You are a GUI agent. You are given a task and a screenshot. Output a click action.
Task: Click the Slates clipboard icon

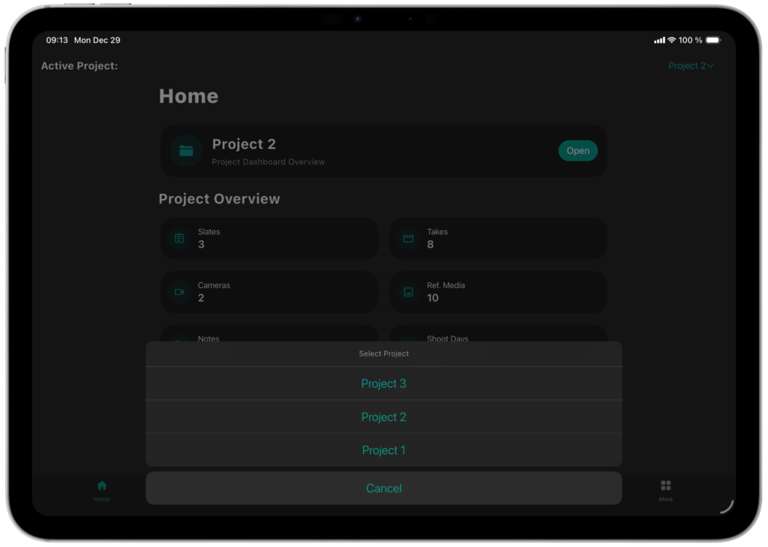coord(179,239)
